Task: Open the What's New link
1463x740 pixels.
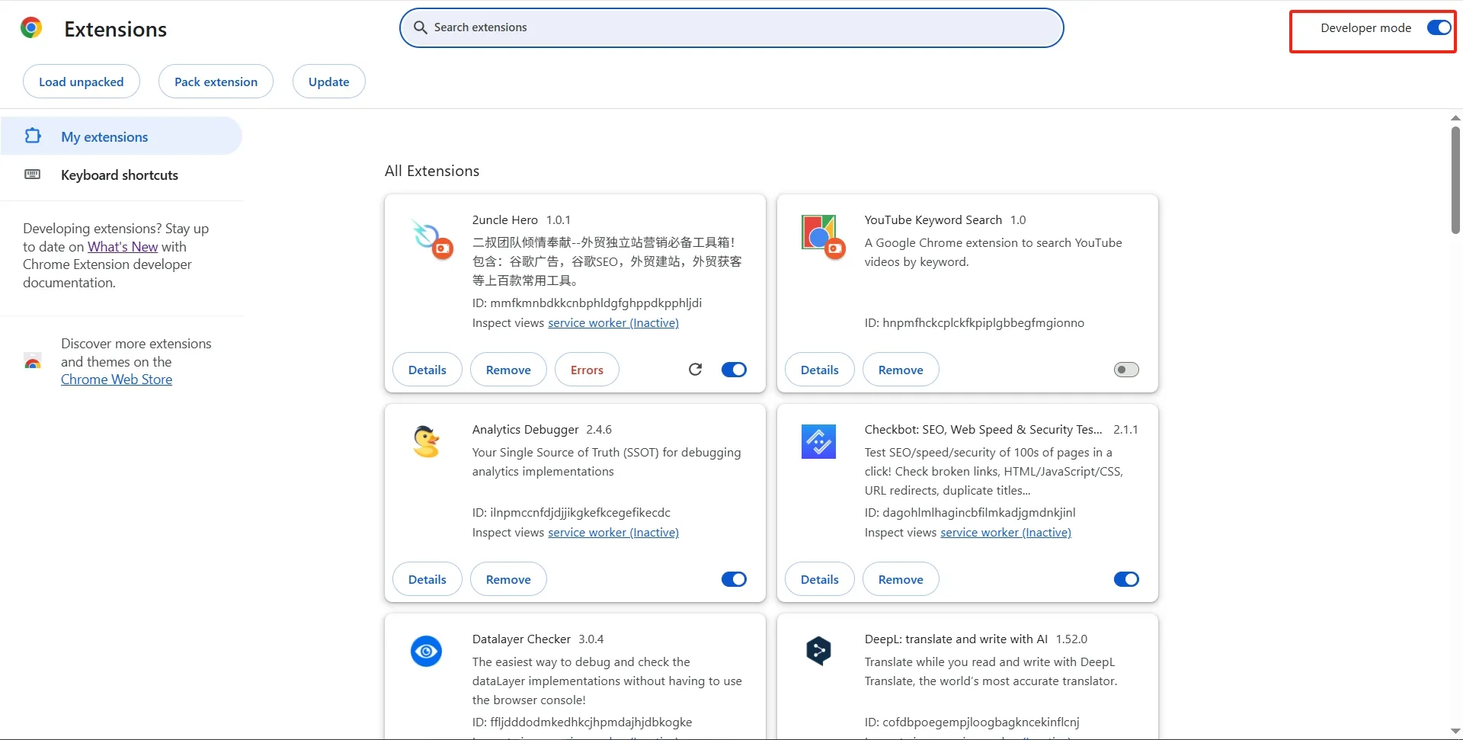Action: click(x=123, y=247)
